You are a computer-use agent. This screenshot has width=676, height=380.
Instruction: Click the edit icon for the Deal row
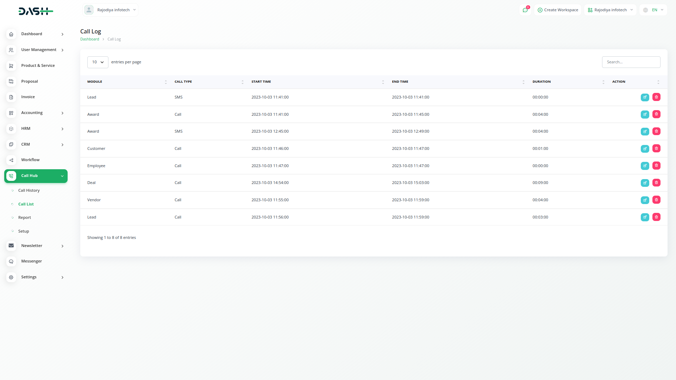pyautogui.click(x=645, y=183)
